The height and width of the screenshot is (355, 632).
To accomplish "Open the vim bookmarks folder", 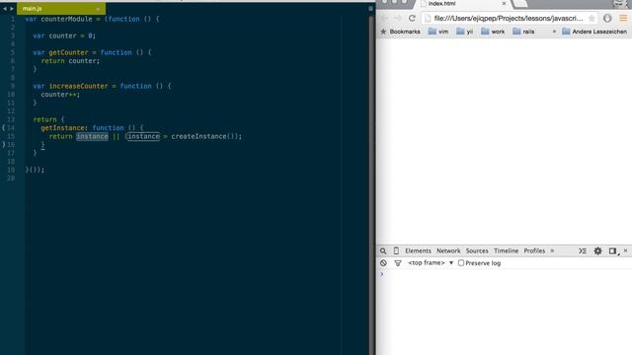I will tap(438, 32).
